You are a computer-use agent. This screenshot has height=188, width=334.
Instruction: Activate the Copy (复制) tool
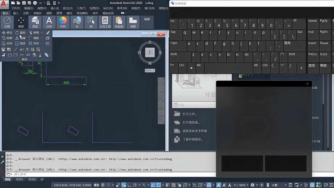[7, 38]
